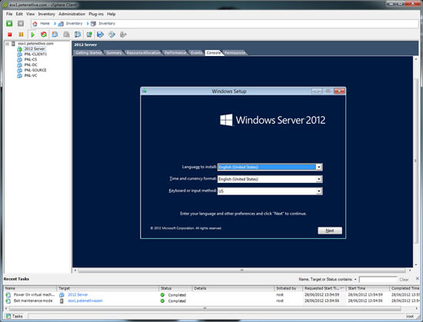Open the Plug-ins menu

coord(96,14)
